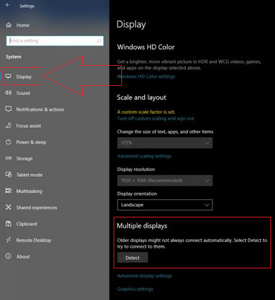
Task: Click 'A custom scale factor is set' text
Action: 146,112
